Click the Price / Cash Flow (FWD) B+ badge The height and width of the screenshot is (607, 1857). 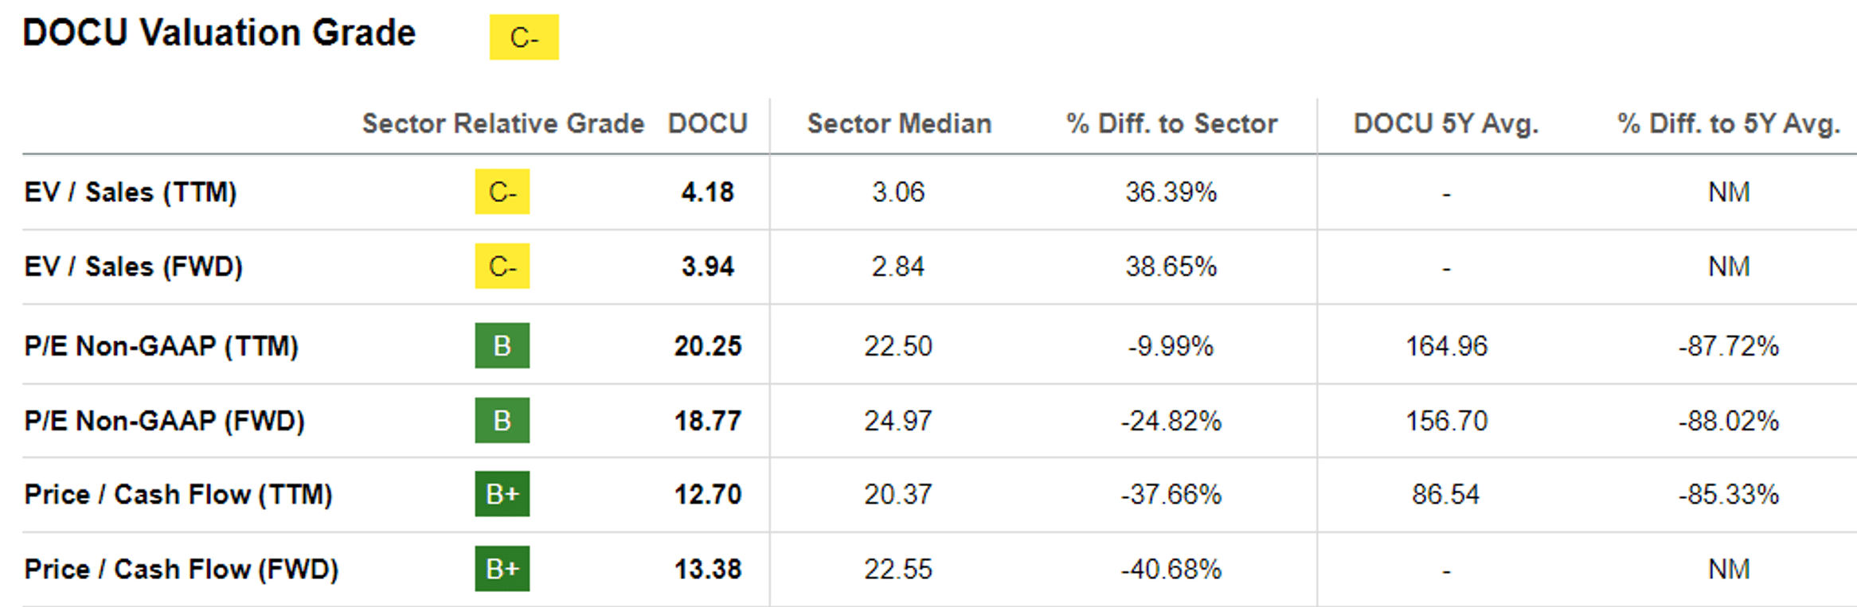point(502,569)
